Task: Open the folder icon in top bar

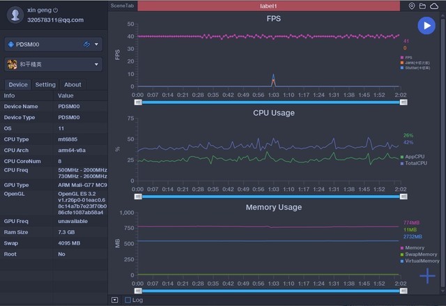Action: pyautogui.click(x=422, y=6)
